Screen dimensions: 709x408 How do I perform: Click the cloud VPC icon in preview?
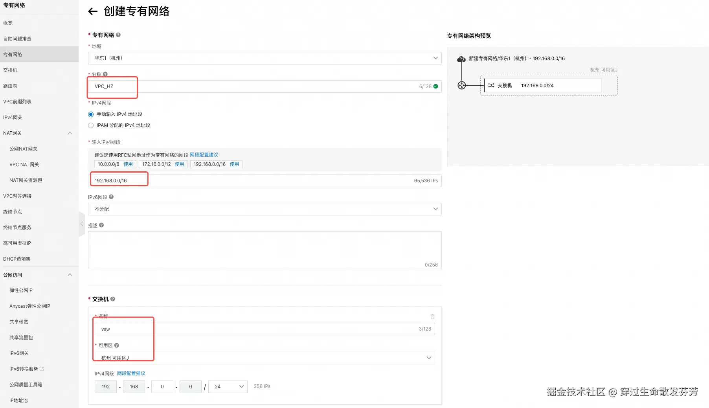pyautogui.click(x=461, y=59)
